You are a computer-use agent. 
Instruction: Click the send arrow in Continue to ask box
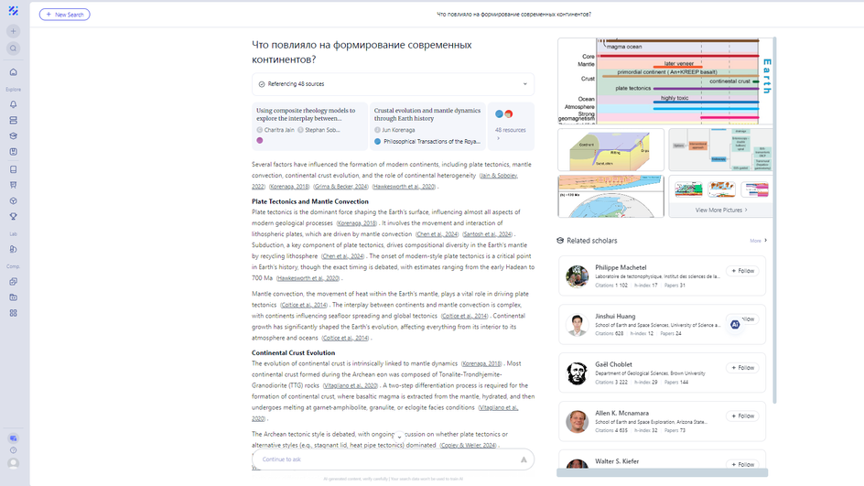tap(524, 459)
